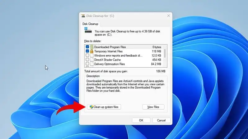
Task: Click the 12.0 KB size value
Action: coord(156,56)
